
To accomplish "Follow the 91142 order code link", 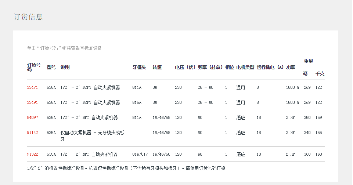I will pos(32,133).
